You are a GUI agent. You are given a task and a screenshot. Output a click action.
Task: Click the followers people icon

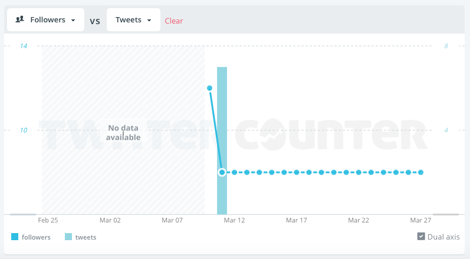pos(19,19)
